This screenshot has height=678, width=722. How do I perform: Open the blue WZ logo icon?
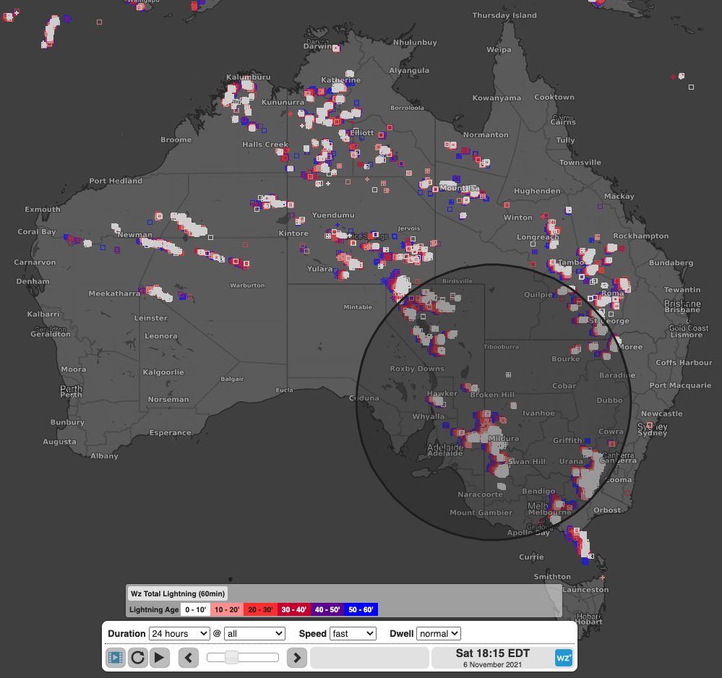click(564, 658)
